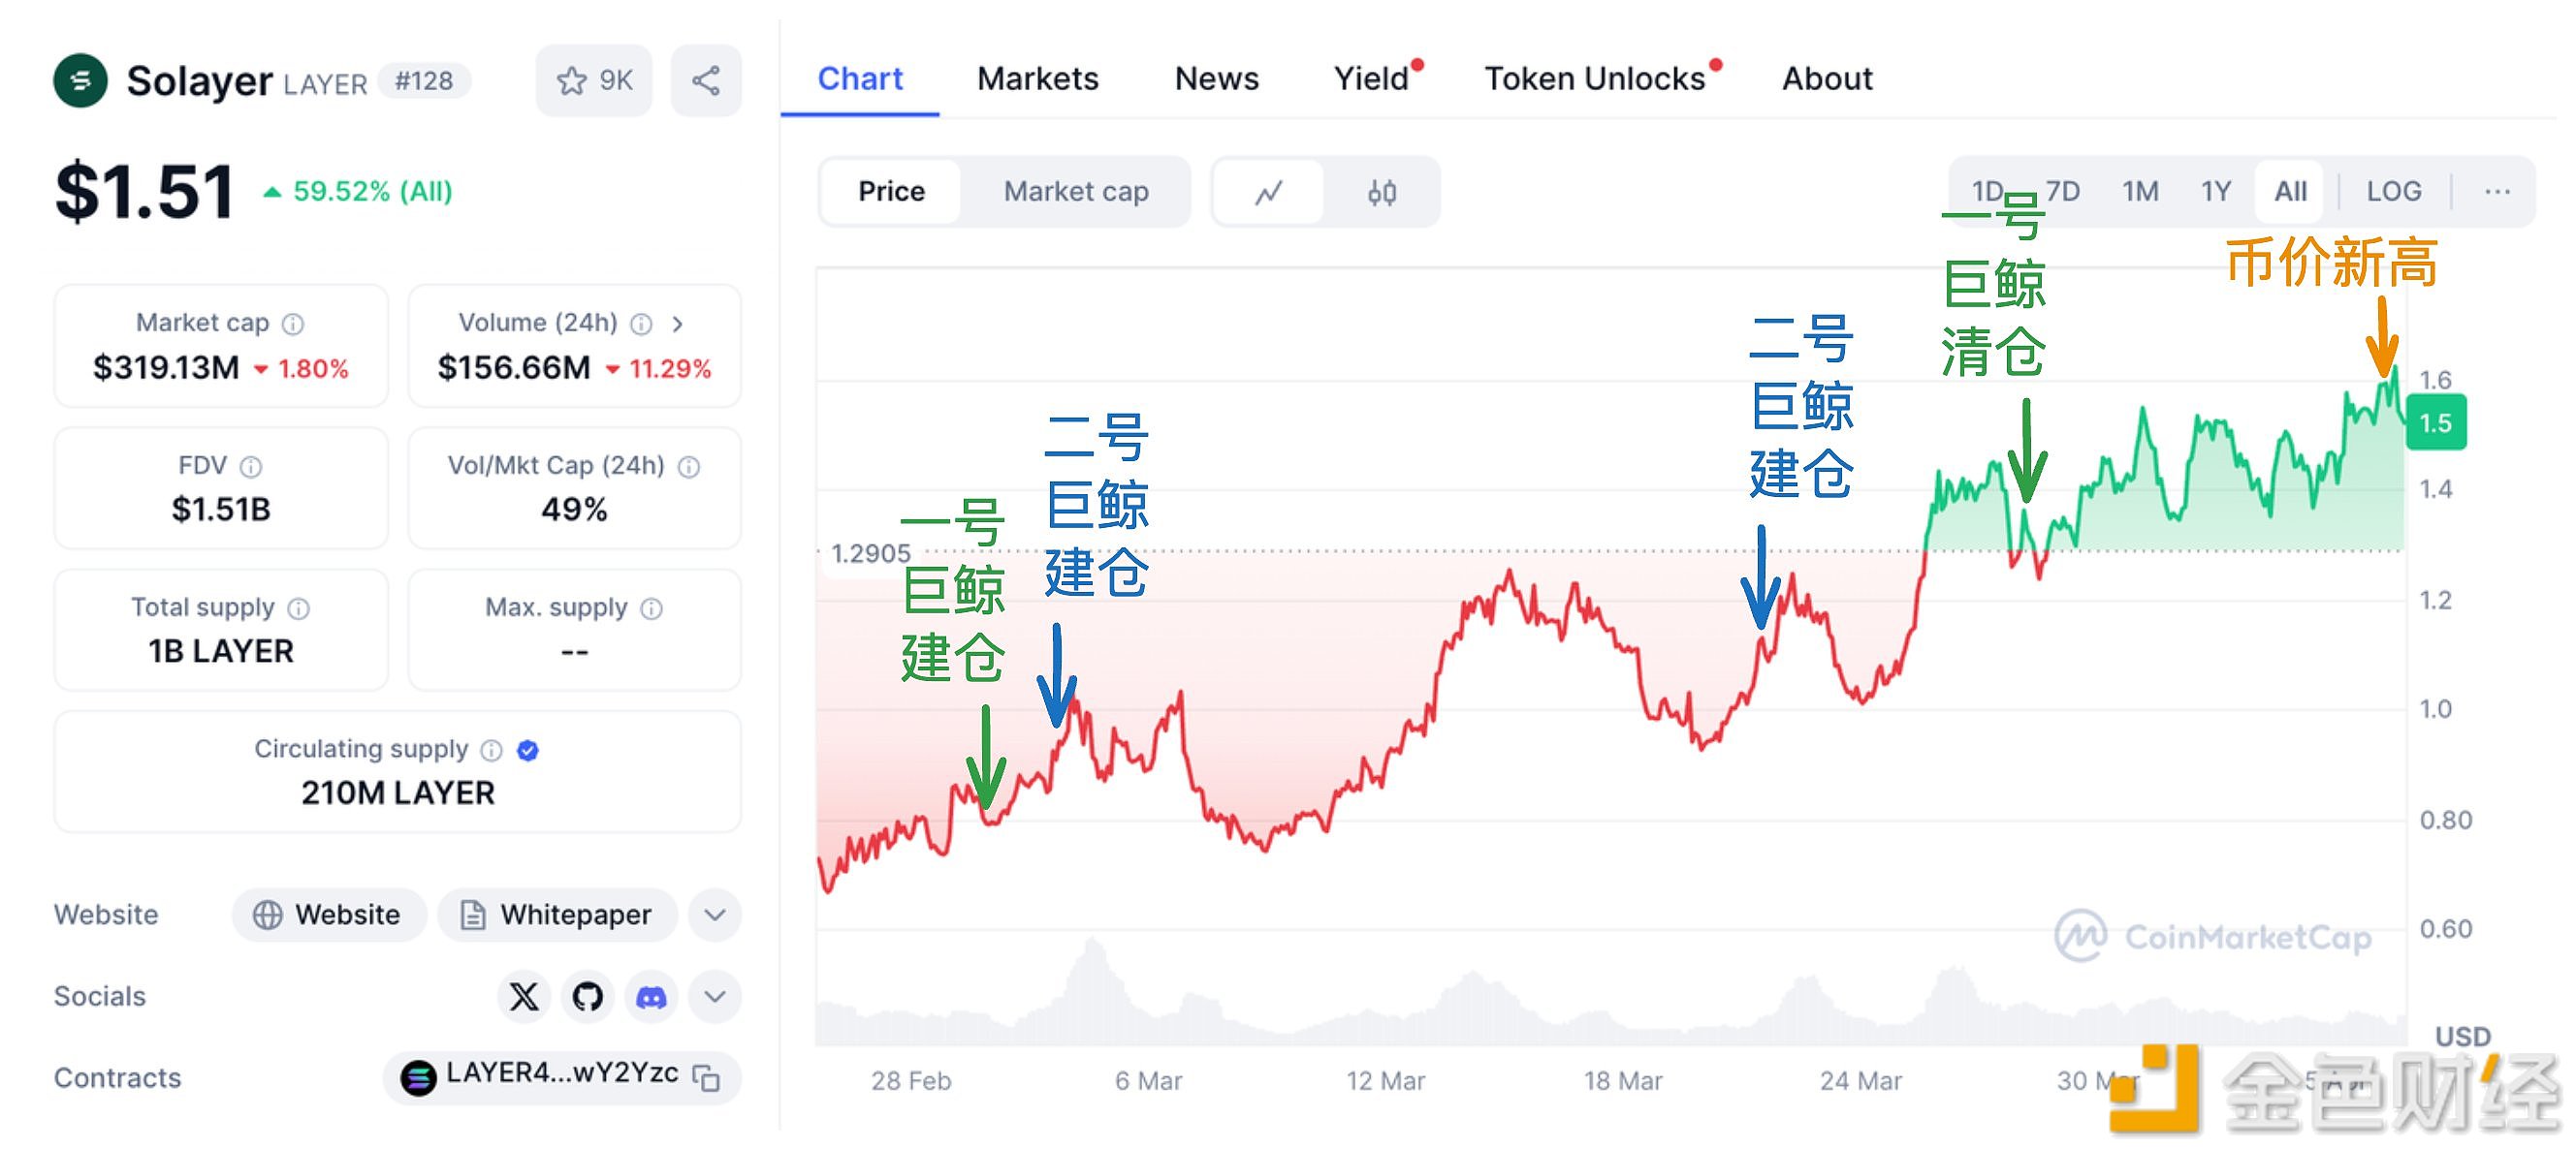Expand more socials chevron
Image resolution: width=2576 pixels, height=1149 pixels.
715,996
